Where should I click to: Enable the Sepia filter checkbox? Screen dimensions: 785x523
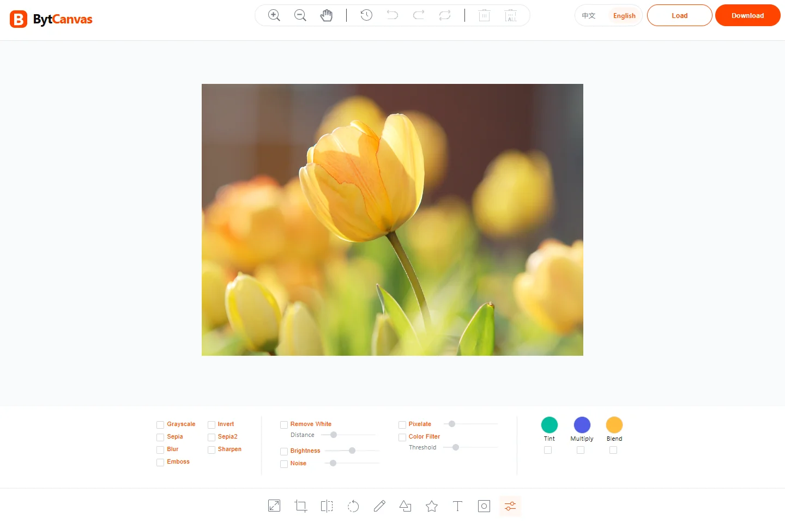[x=160, y=437]
